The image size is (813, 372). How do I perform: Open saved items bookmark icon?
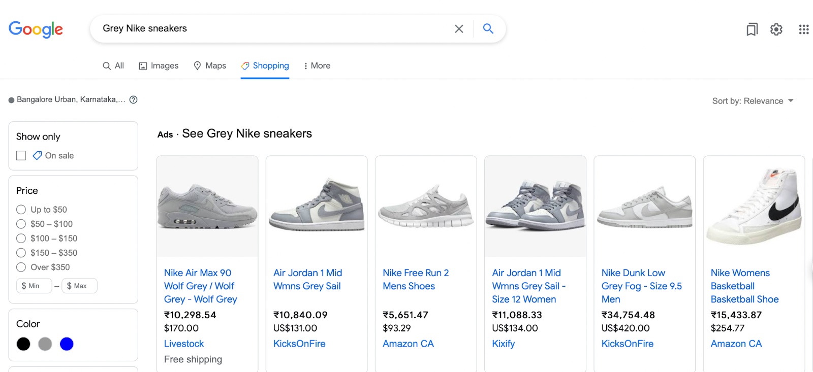(752, 29)
